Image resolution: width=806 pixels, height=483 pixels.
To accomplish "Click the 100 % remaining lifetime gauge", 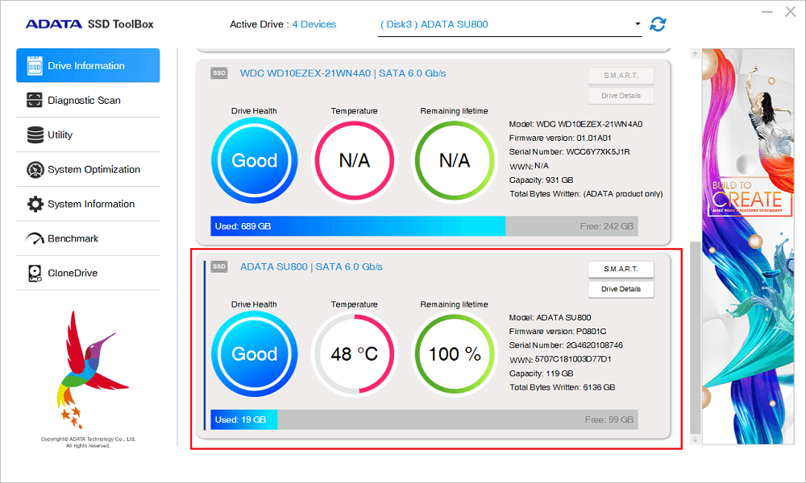I will pyautogui.click(x=455, y=353).
